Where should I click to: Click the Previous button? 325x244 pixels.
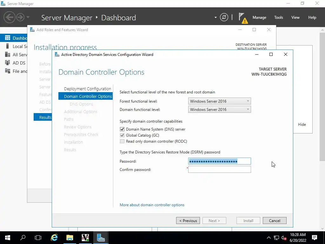[188, 220]
